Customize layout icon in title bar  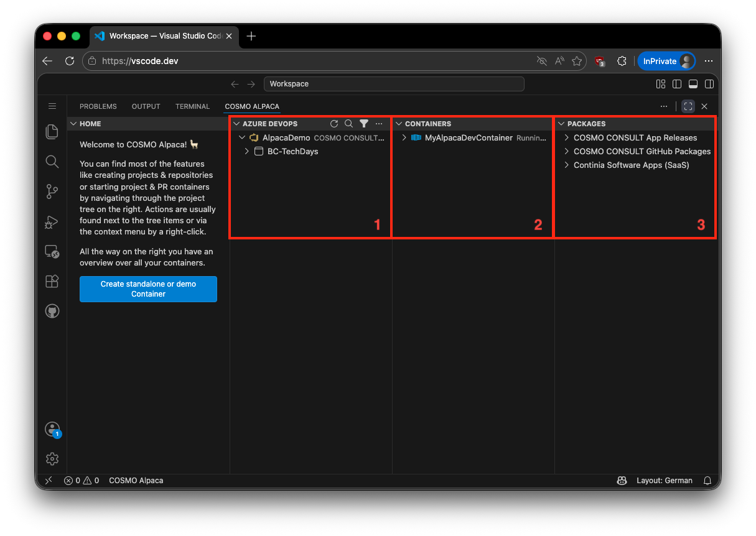coord(661,84)
